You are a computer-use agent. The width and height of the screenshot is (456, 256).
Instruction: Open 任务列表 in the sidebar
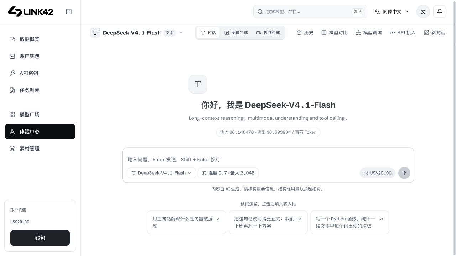(x=40, y=90)
